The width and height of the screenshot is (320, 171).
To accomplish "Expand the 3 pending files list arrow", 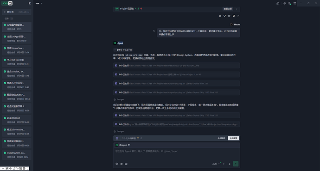I will [141, 138].
